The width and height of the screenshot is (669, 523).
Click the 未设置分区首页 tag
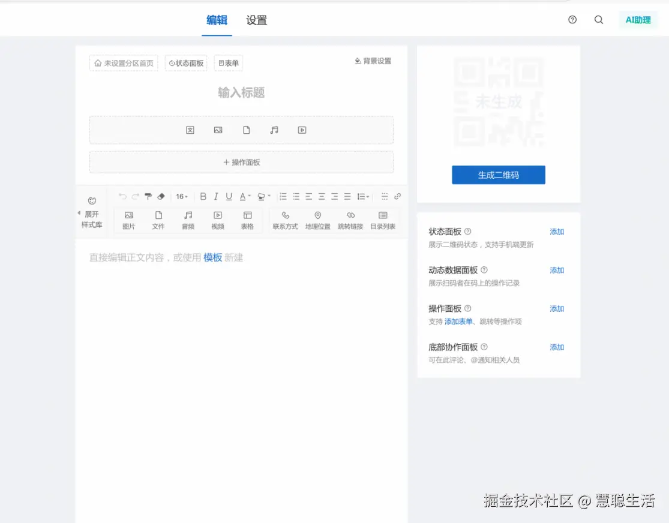tap(124, 63)
